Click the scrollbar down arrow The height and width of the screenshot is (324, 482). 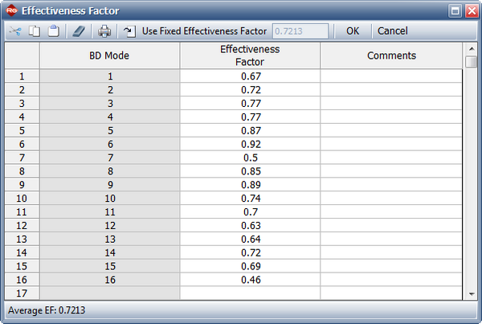(x=472, y=293)
